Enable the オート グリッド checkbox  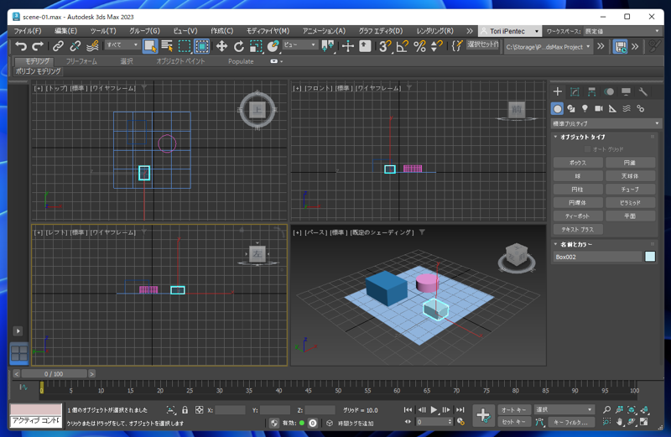[588, 149]
